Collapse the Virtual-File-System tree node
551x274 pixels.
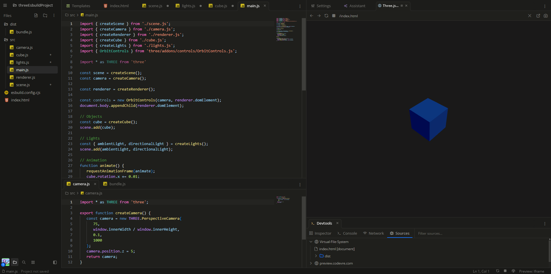click(311, 242)
